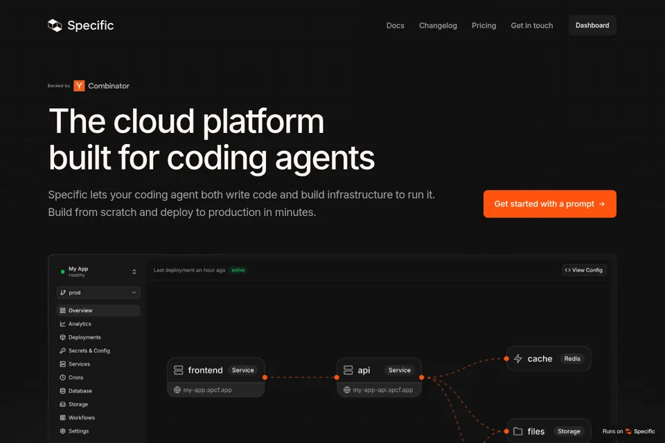This screenshot has height=443, width=665.
Task: Click the server icon on api node
Action: click(348, 370)
